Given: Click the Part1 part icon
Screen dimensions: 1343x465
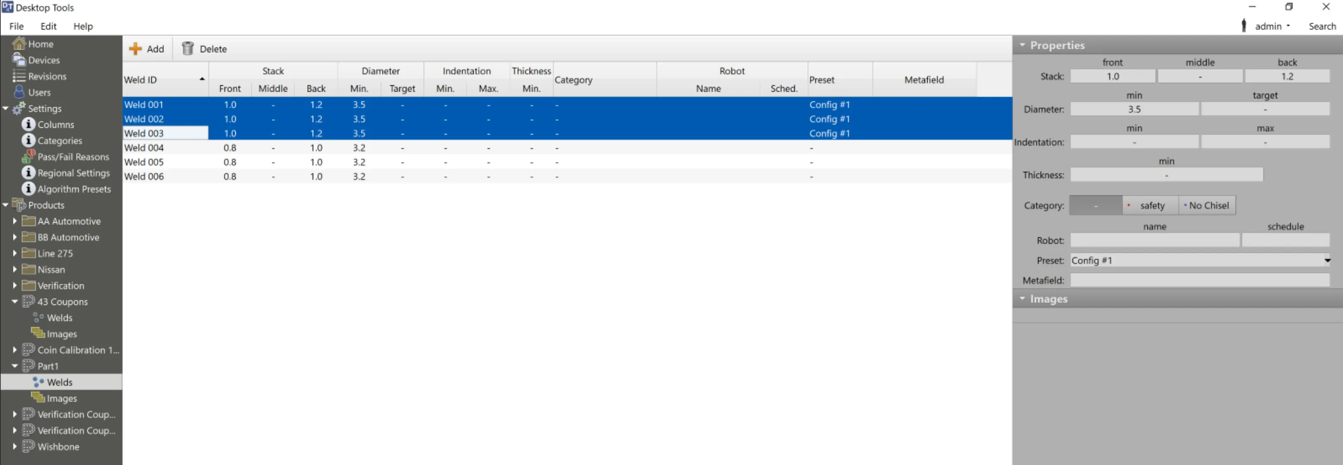Looking at the screenshot, I should click(x=29, y=366).
